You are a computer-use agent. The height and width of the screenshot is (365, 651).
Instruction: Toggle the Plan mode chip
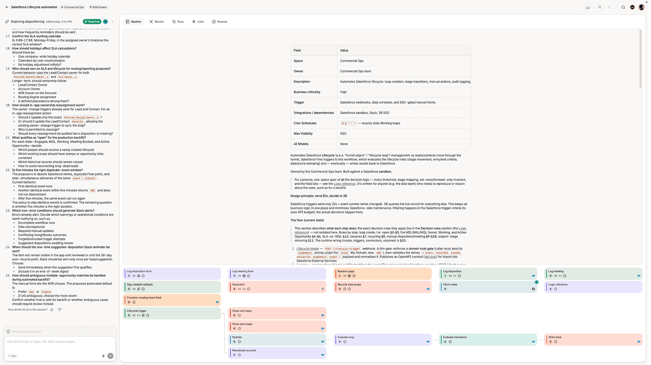coord(12,356)
